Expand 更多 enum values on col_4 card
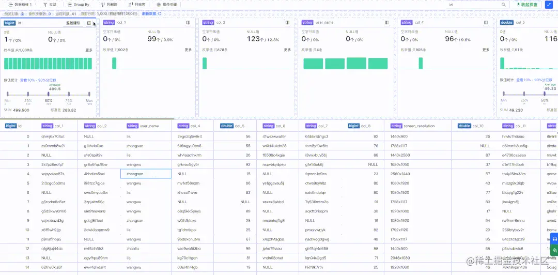This screenshot has width=558, height=275. [486, 50]
